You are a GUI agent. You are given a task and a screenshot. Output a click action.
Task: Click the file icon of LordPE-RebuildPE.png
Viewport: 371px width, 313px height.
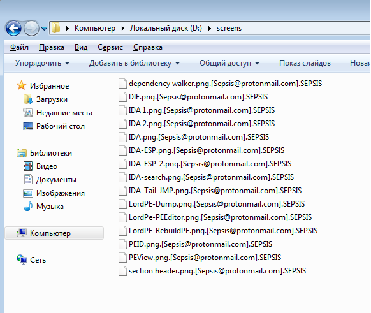[x=122, y=231]
